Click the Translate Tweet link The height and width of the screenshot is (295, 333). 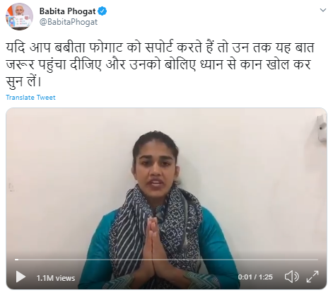(x=30, y=98)
